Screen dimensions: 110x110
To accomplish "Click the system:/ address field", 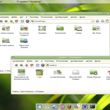I will [78, 65].
